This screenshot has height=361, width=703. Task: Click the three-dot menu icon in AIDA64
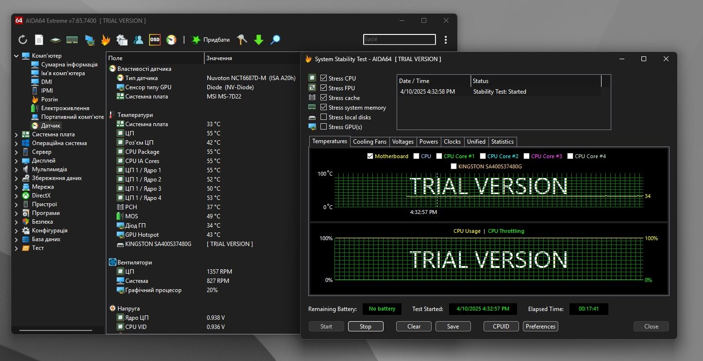click(x=446, y=40)
